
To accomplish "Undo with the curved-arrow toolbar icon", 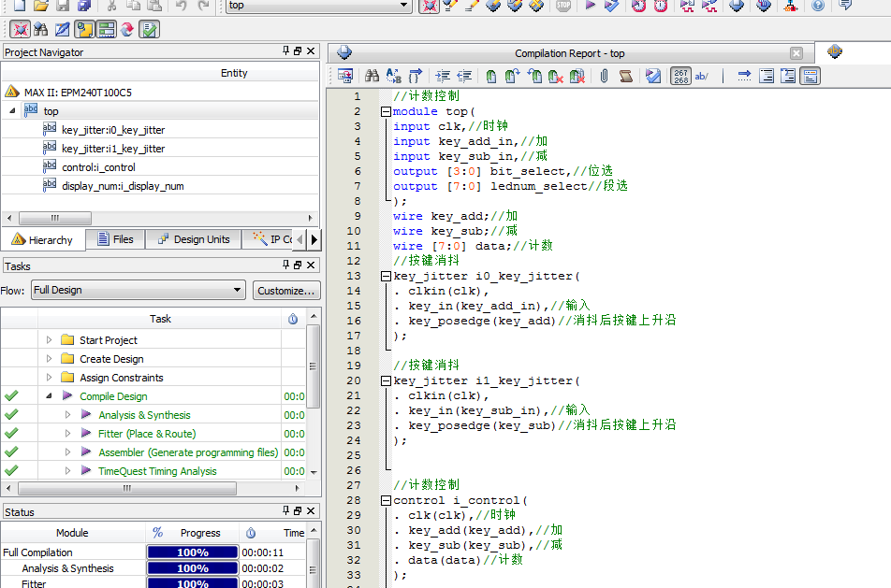I will coord(182,5).
